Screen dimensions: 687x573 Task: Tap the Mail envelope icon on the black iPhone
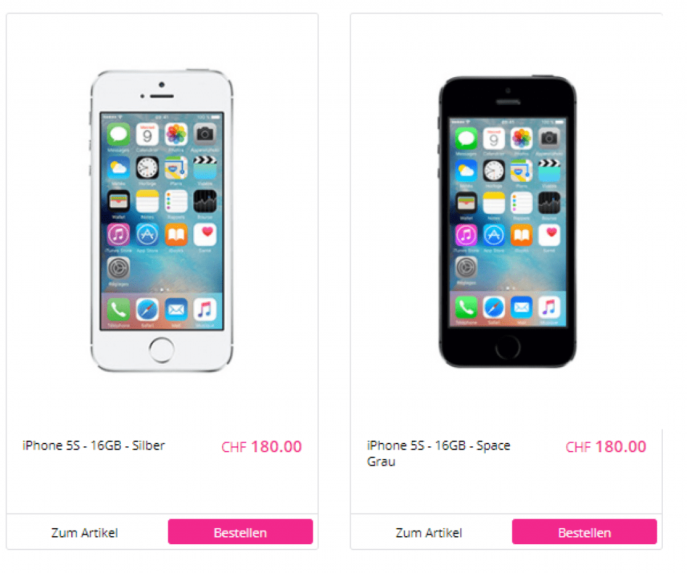(x=521, y=307)
